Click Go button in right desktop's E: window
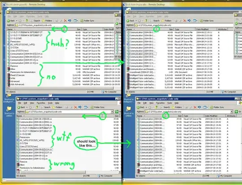The image size is (242, 185). coord(238,112)
